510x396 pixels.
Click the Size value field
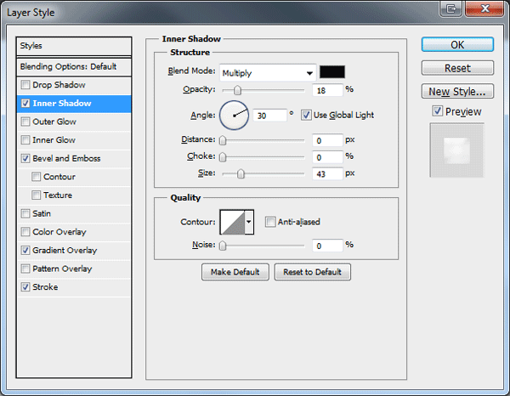[x=327, y=174]
